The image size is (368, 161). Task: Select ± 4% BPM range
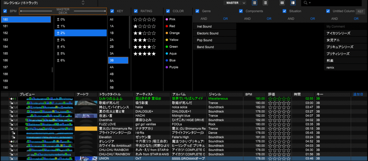coord(81,47)
